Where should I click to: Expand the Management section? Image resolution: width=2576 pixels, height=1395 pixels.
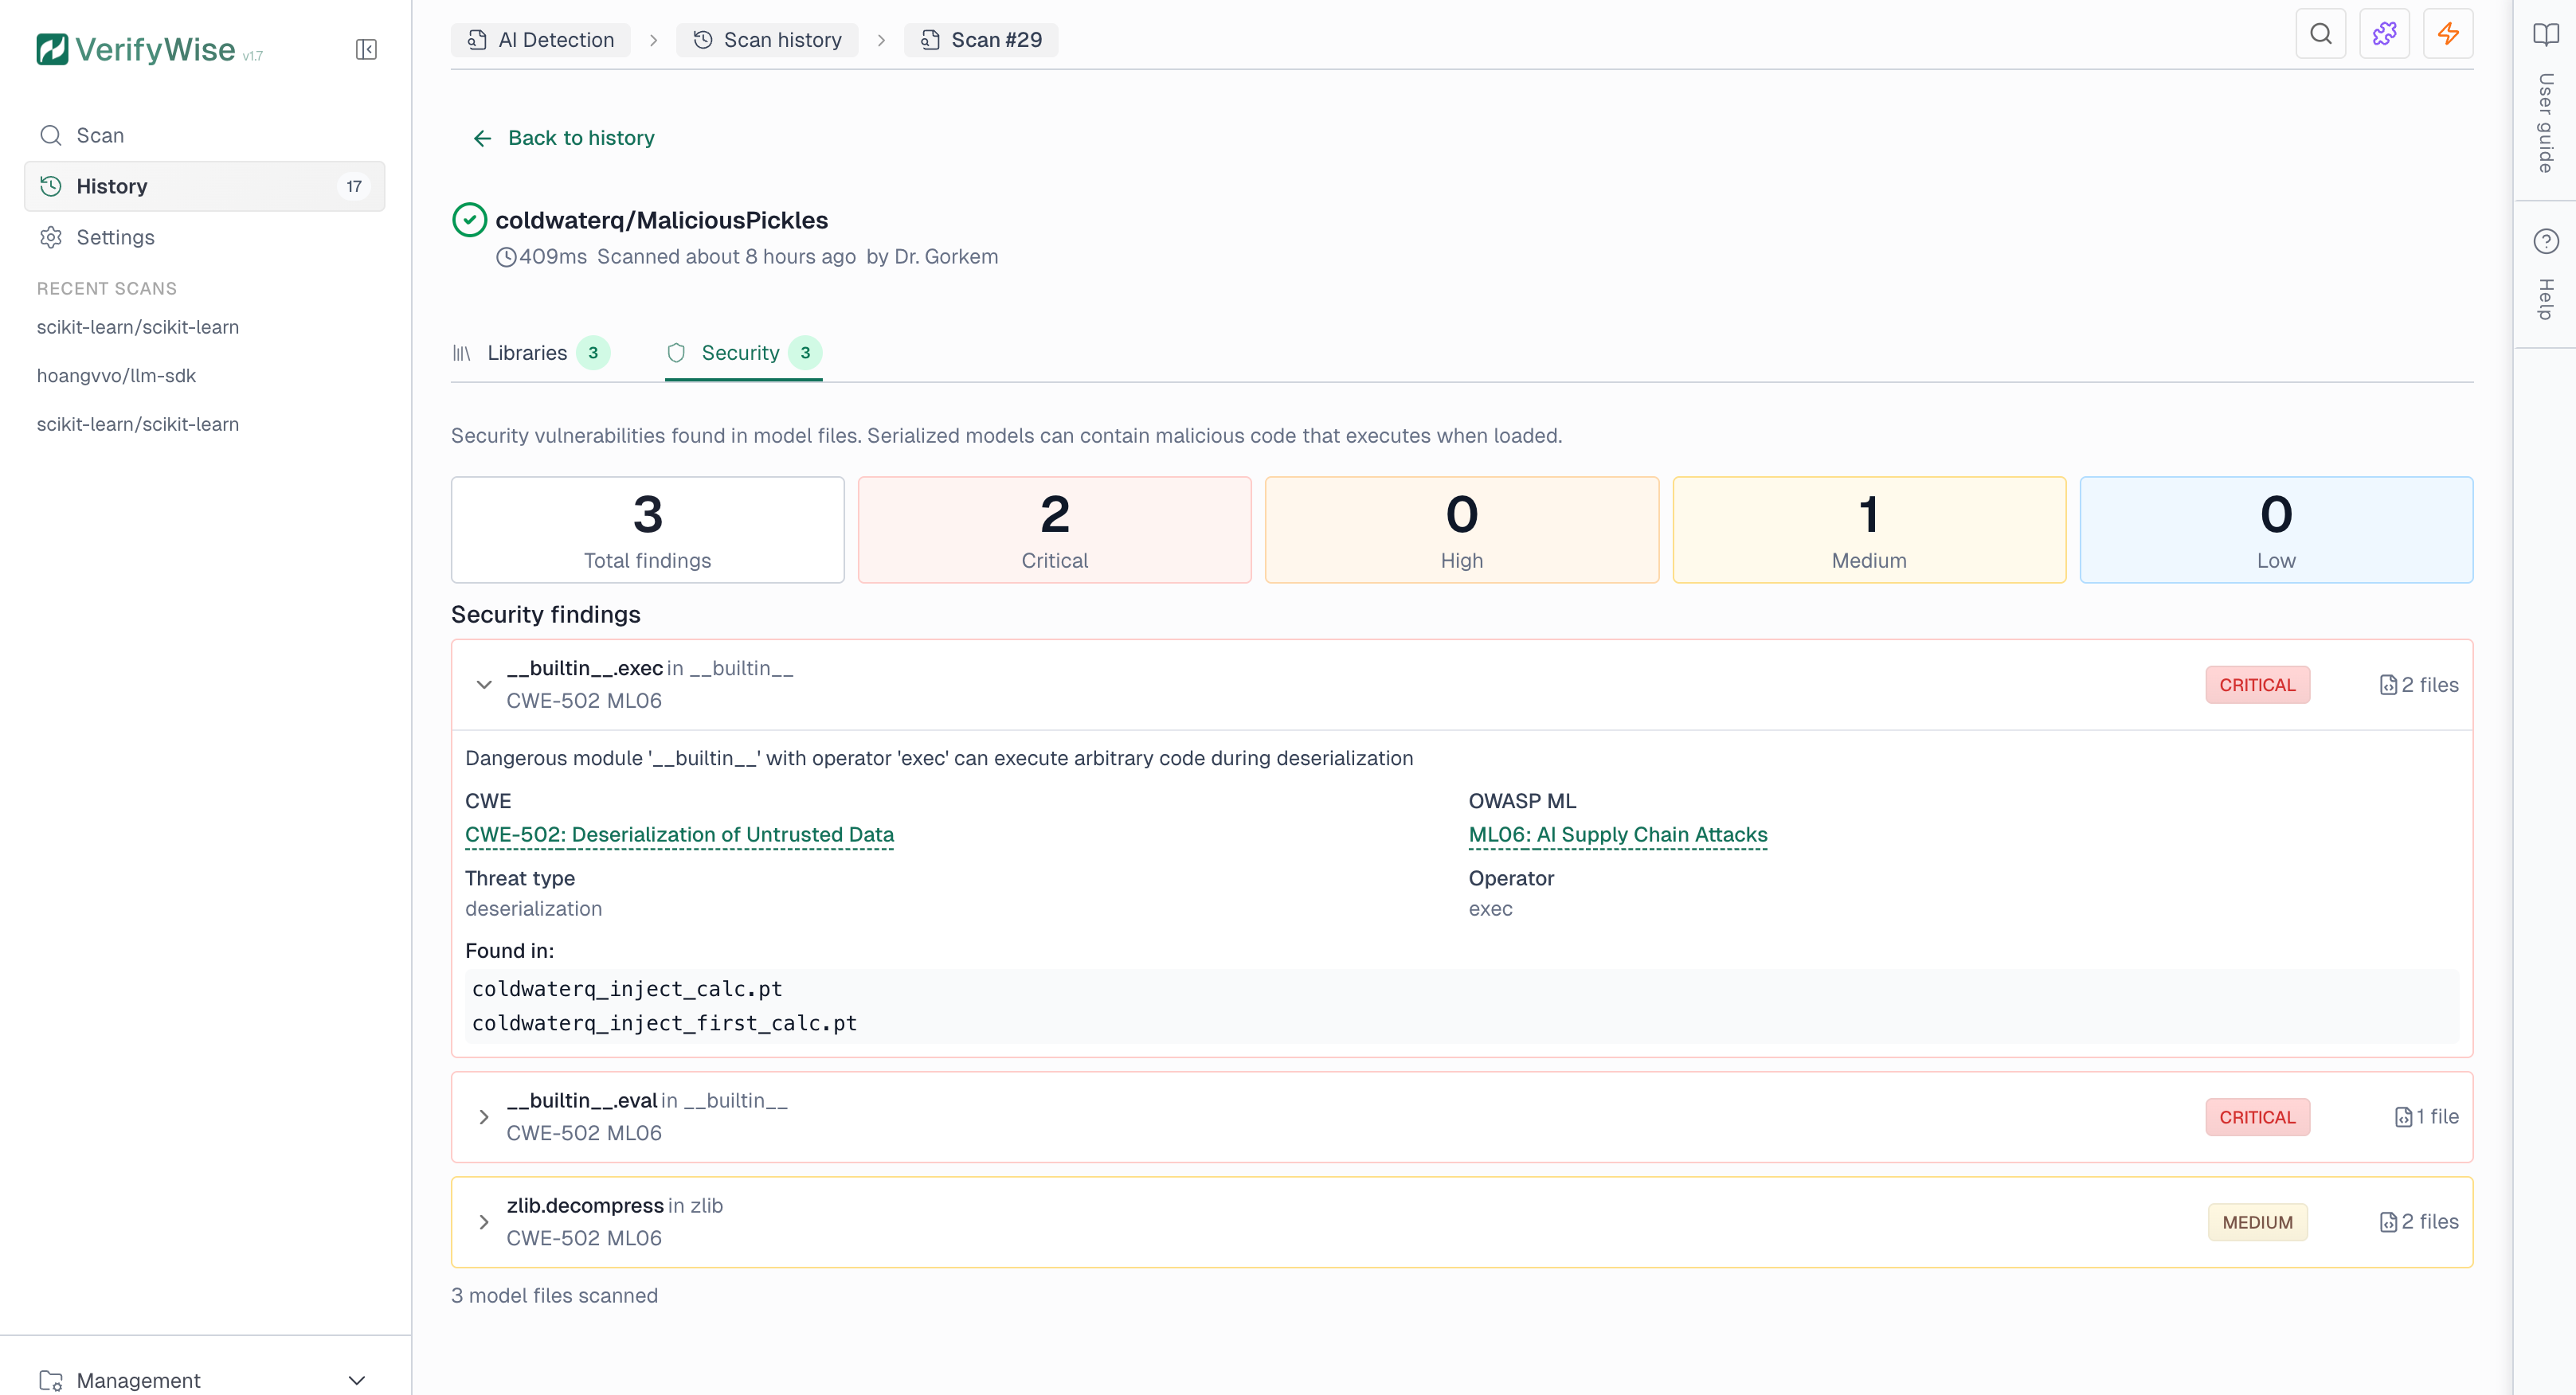pyautogui.click(x=356, y=1379)
